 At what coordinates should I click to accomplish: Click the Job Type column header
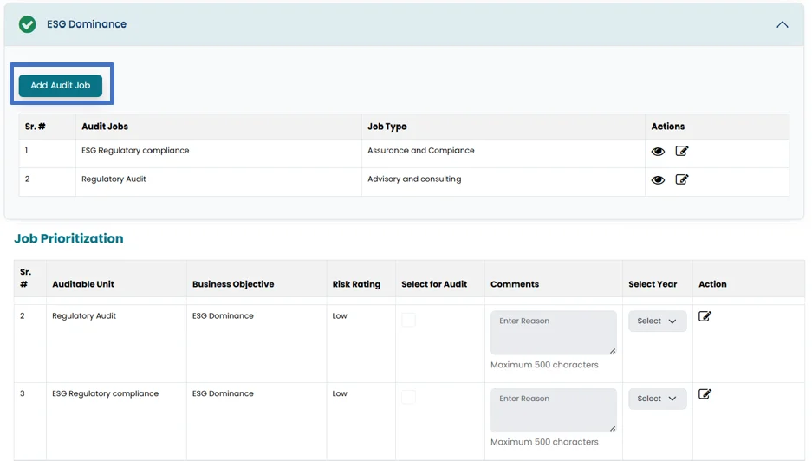point(387,127)
